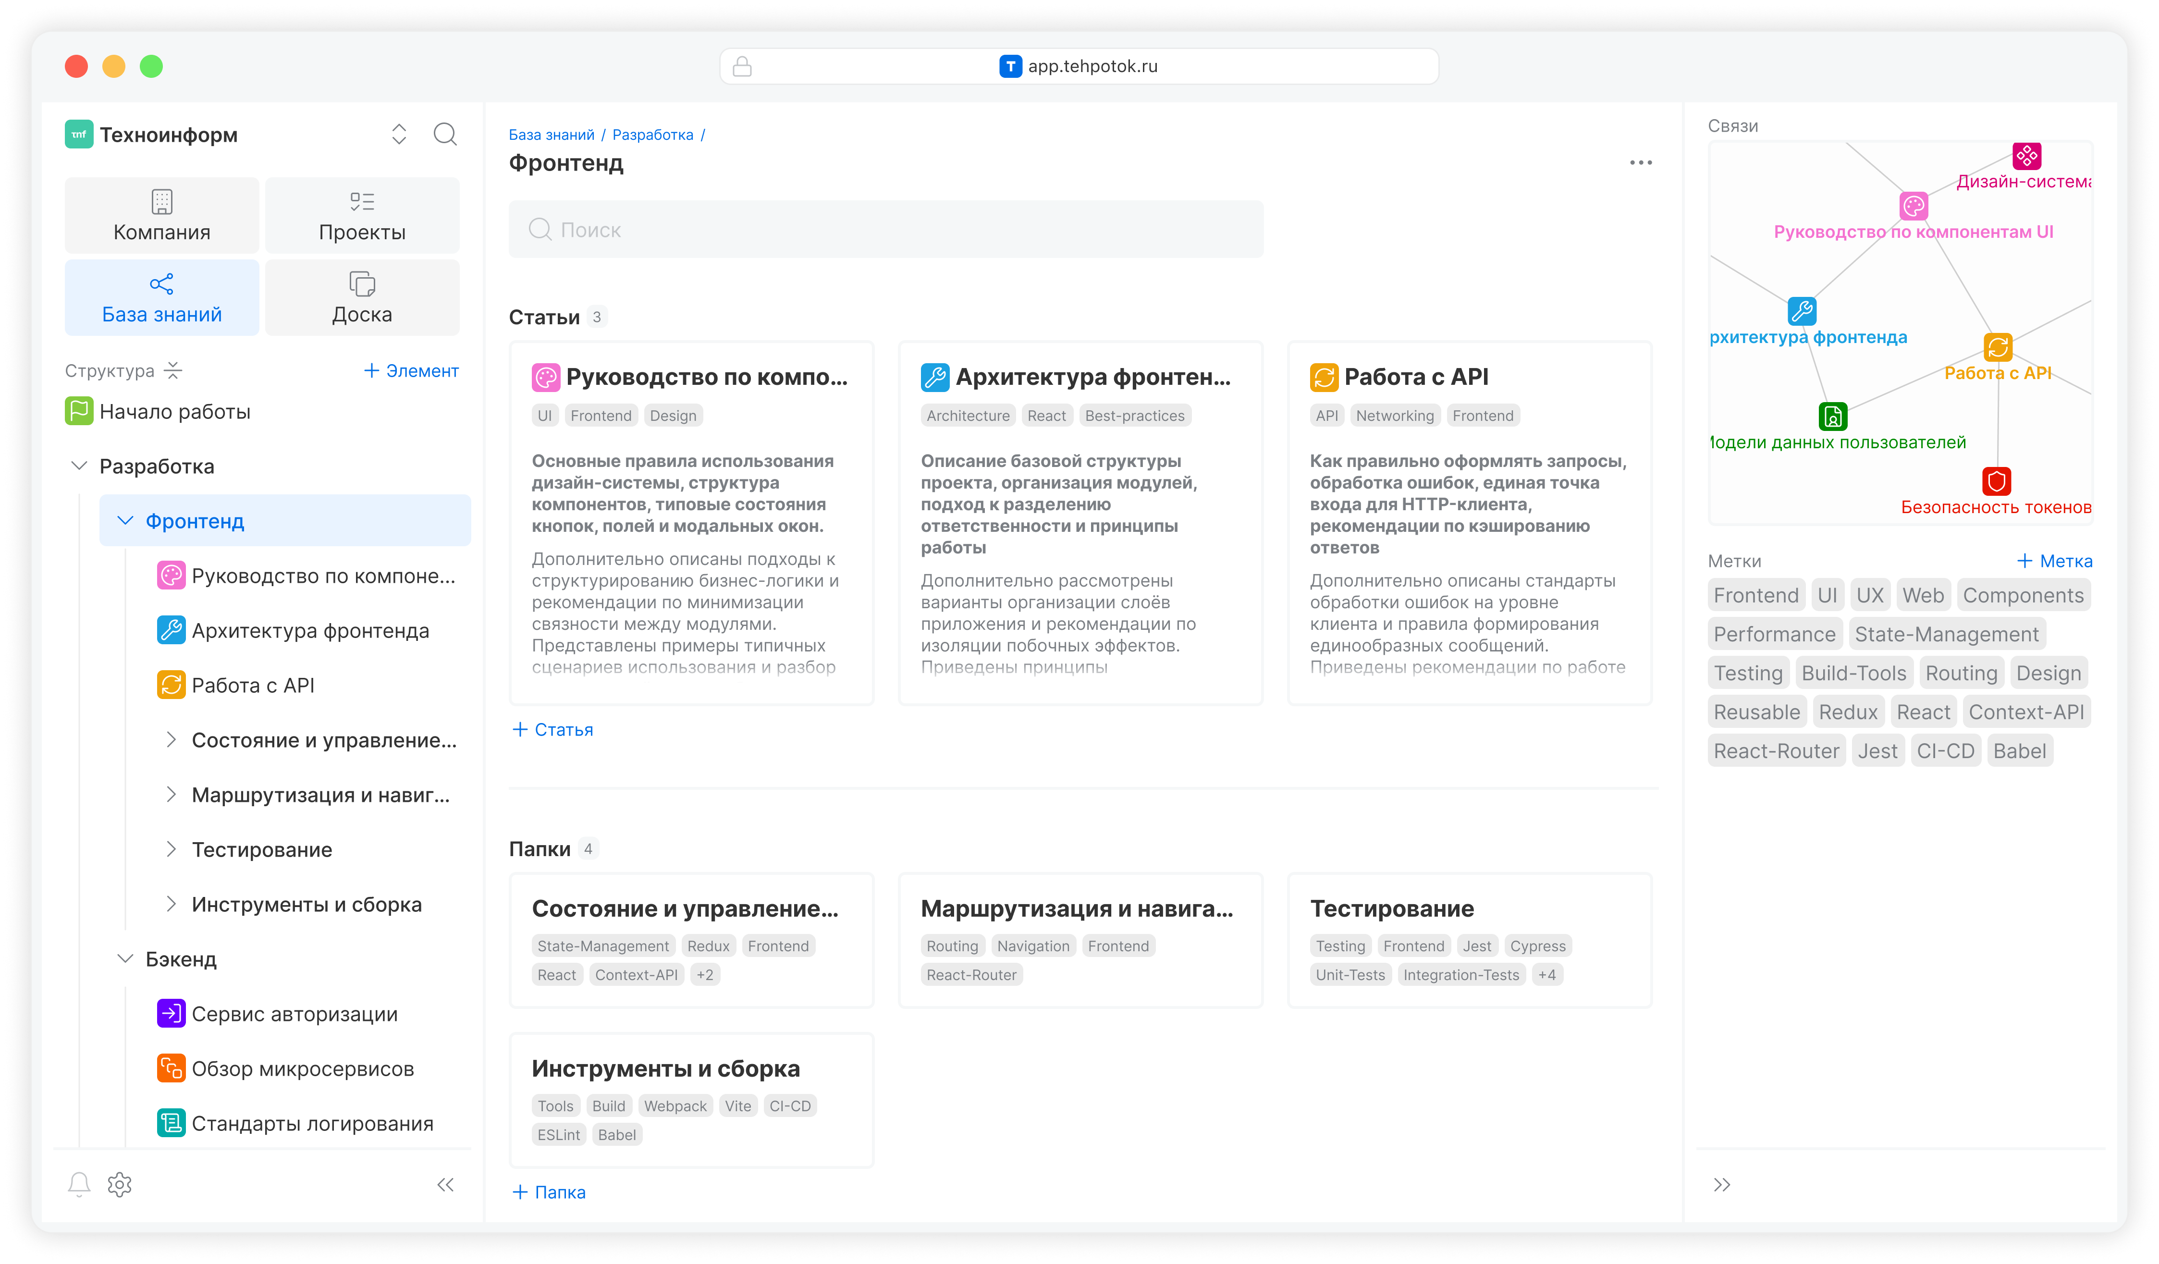This screenshot has height=1264, width=2159.
Task: Click the search magnifier icon in the sidebar header
Action: click(x=445, y=135)
